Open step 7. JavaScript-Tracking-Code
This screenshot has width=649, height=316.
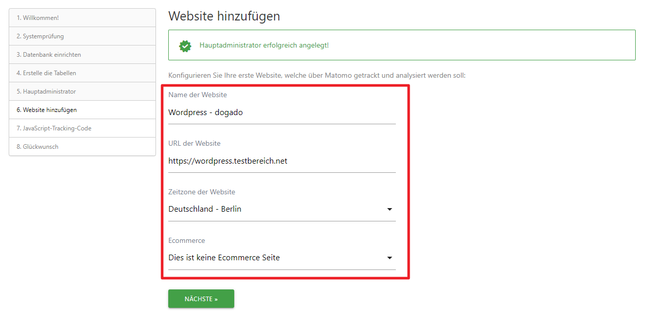tap(82, 128)
